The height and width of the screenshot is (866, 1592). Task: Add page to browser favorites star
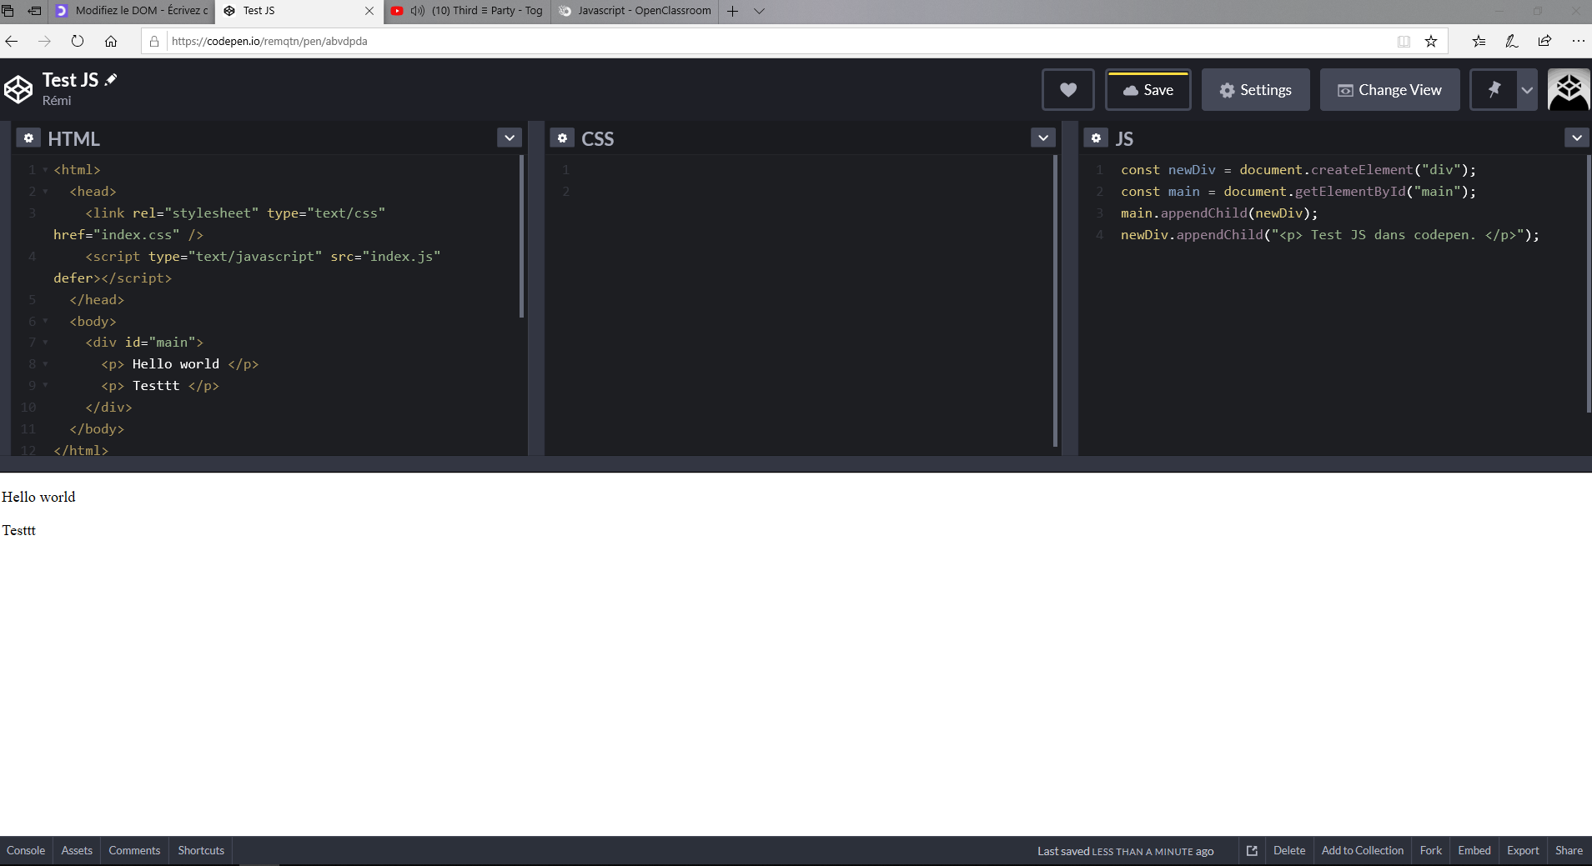click(x=1431, y=42)
